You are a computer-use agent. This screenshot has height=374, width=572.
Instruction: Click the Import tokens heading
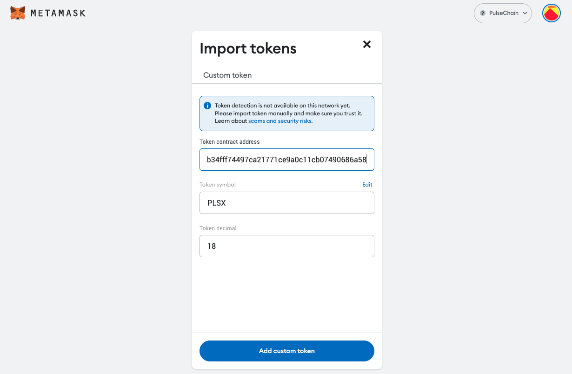tap(248, 48)
